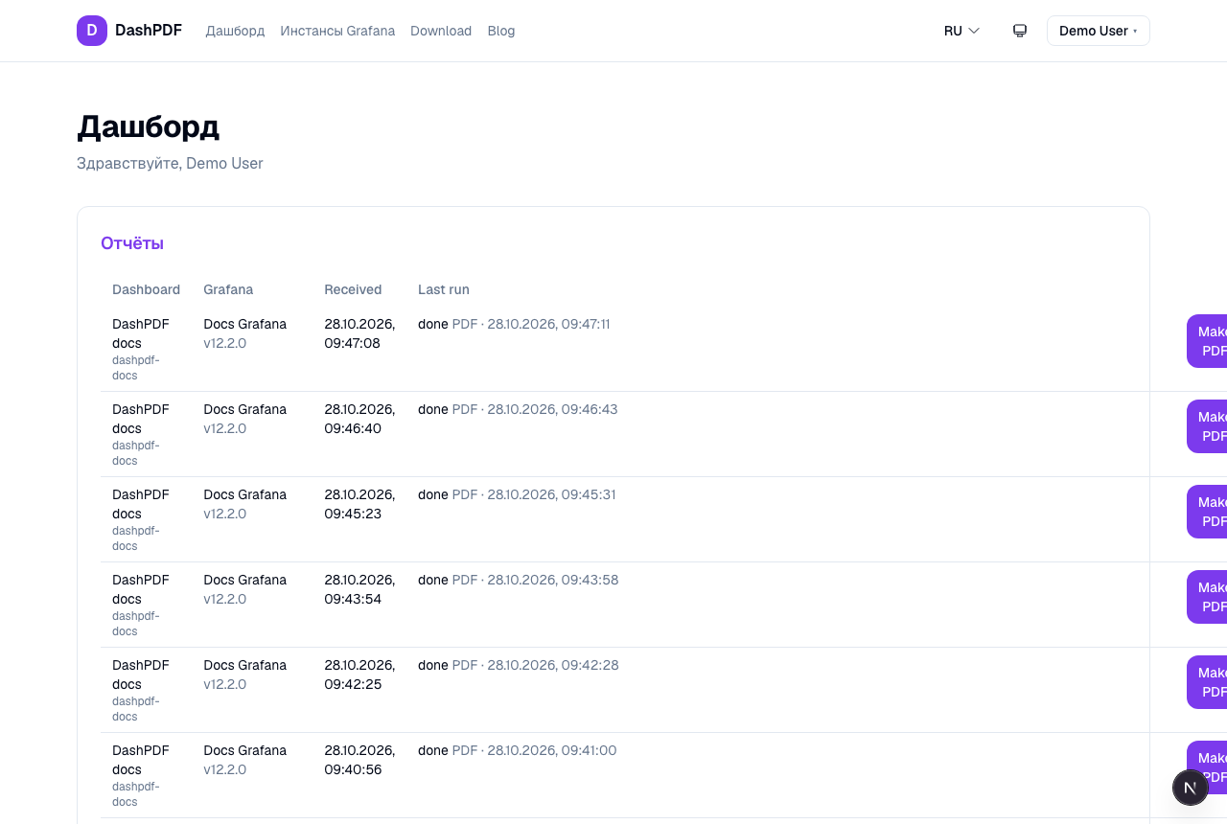Screen dimensions: 1227x824
Task: Click last run status ending 09:47:11
Action: (514, 324)
